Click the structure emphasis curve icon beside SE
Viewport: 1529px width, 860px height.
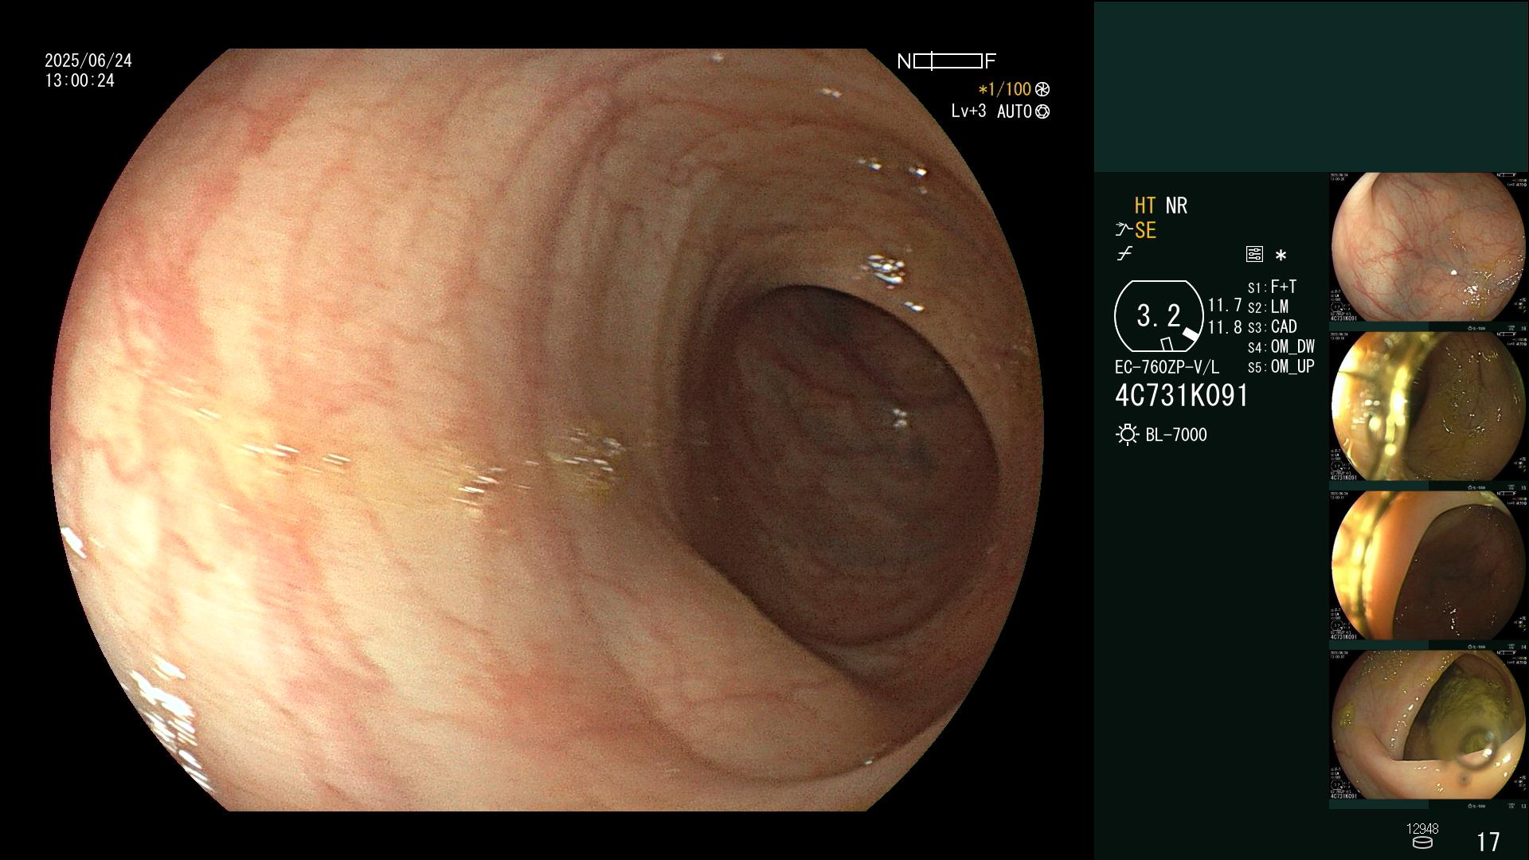tap(1124, 230)
